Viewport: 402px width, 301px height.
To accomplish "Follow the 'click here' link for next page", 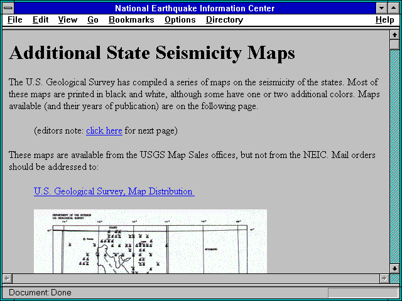I will (104, 131).
